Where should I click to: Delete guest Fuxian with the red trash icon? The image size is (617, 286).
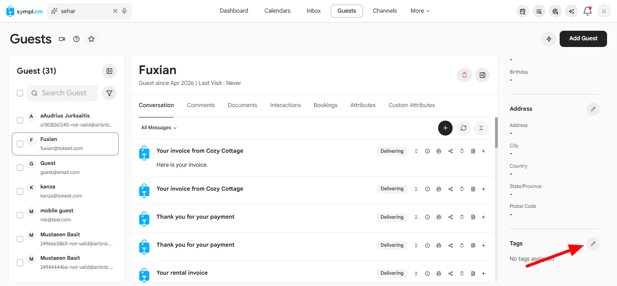click(464, 75)
